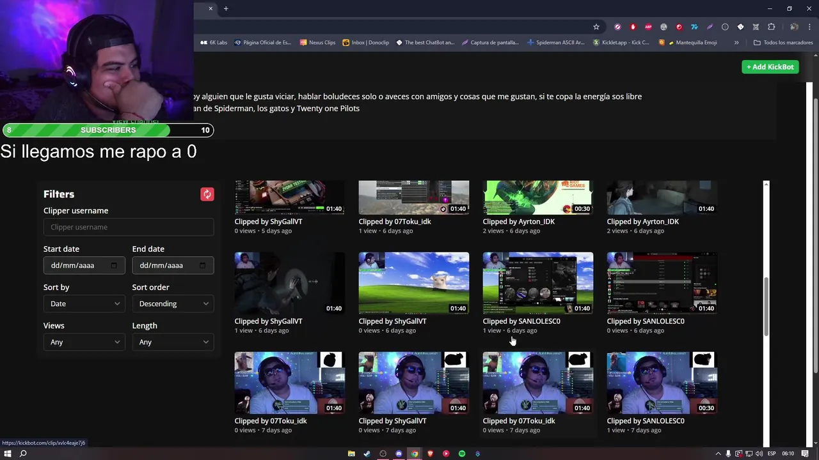819x460 pixels.
Task: Open Captura de pantalla bookmark
Action: 490,43
